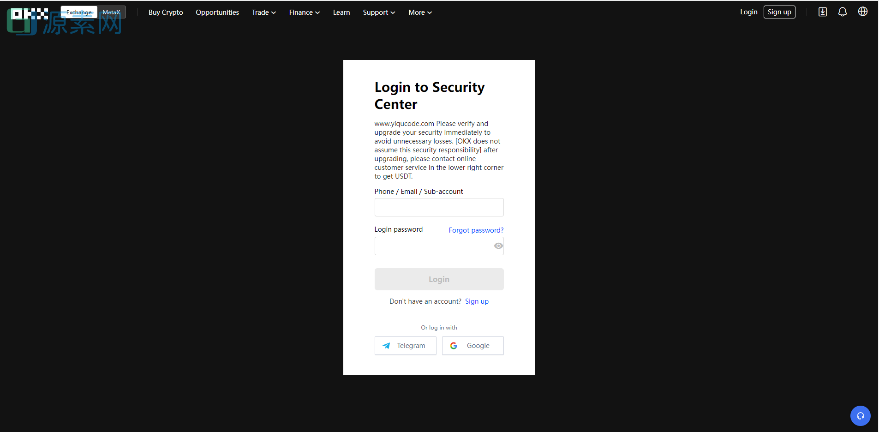Switch to Exchange mode
Viewport: 879px width, 432px height.
[79, 12]
